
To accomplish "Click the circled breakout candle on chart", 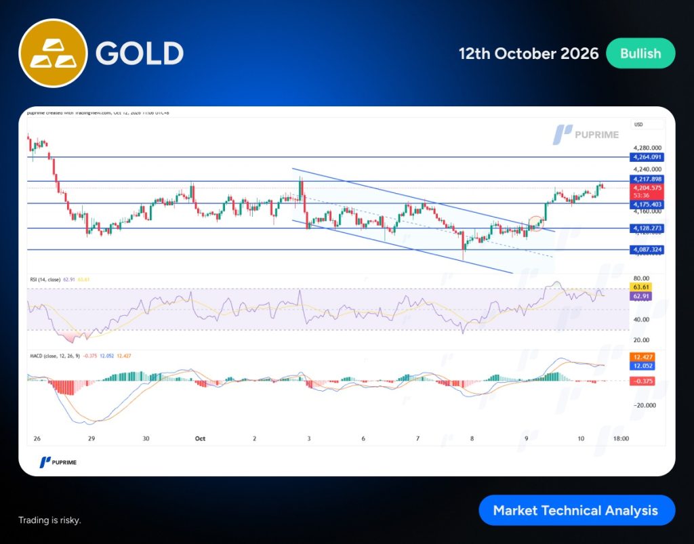I will point(536,224).
